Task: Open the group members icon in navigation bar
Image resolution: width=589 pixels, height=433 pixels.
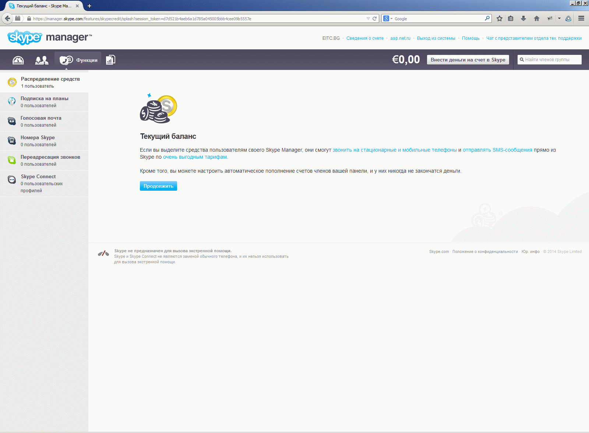Action: tap(42, 60)
